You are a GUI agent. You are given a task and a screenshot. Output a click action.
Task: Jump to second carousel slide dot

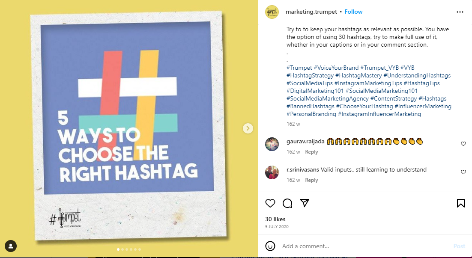coord(122,249)
